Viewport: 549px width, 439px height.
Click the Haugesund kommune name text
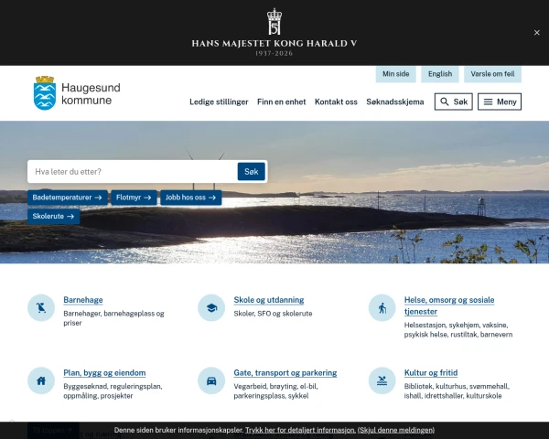[x=91, y=94]
